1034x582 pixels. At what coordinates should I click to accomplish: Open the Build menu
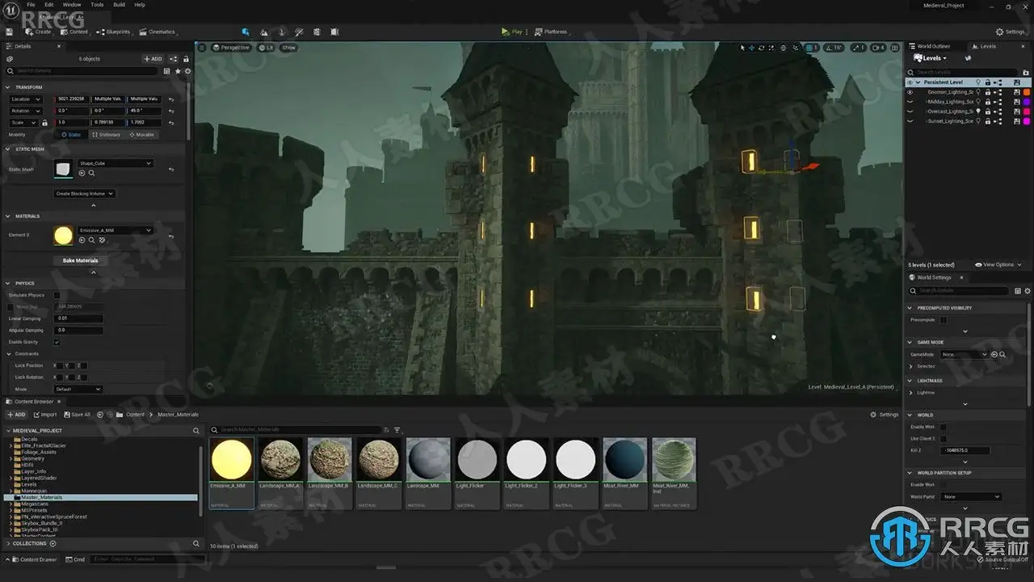point(119,5)
